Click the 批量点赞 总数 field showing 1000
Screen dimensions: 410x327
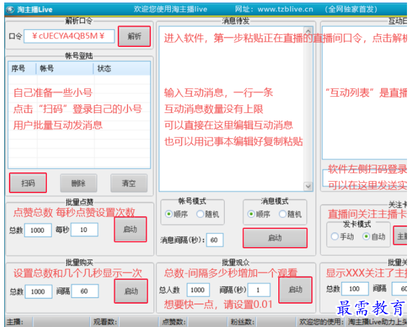38,230
